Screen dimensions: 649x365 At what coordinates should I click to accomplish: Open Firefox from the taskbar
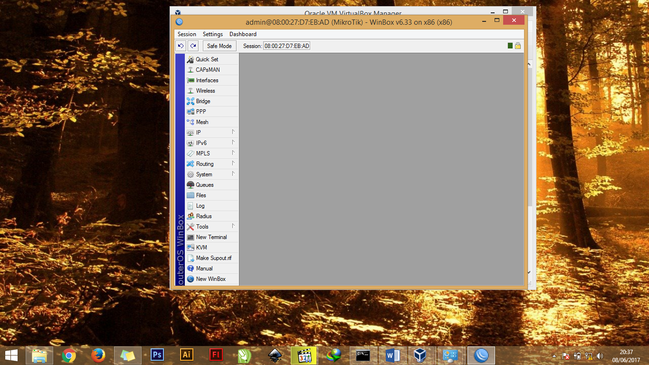[x=98, y=355]
